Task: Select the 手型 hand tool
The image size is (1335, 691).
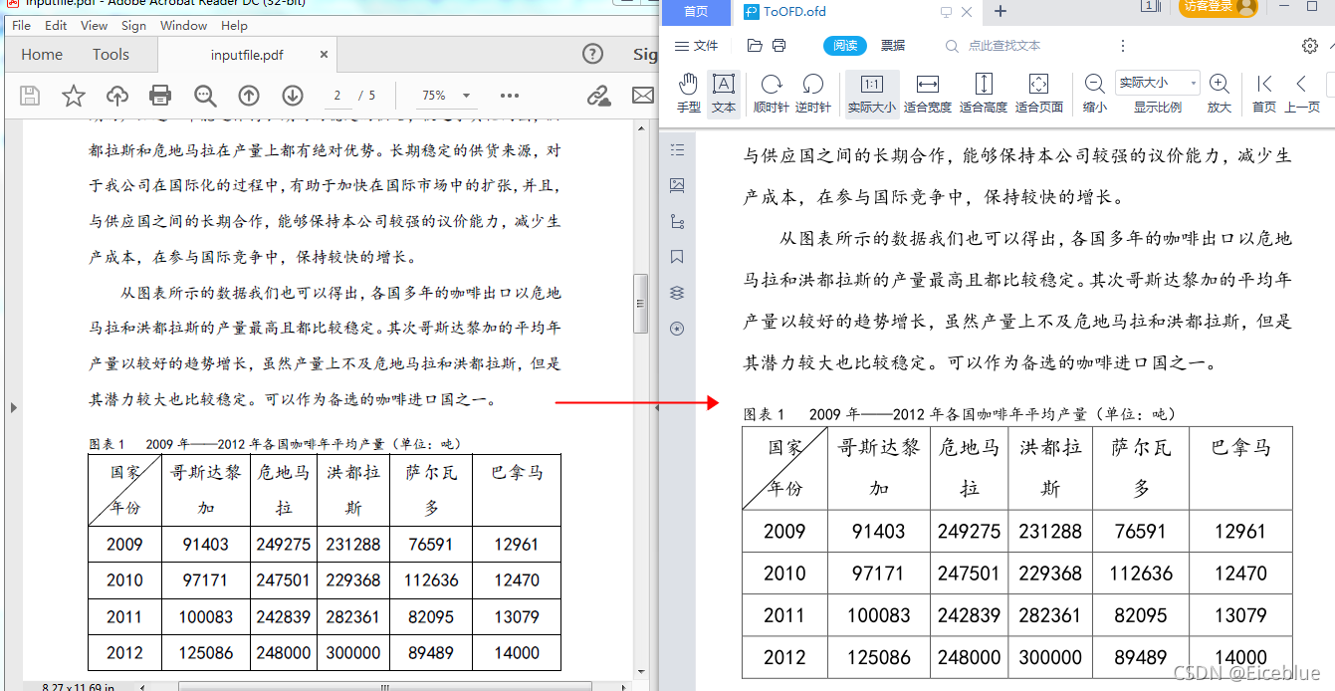Action: pos(688,93)
